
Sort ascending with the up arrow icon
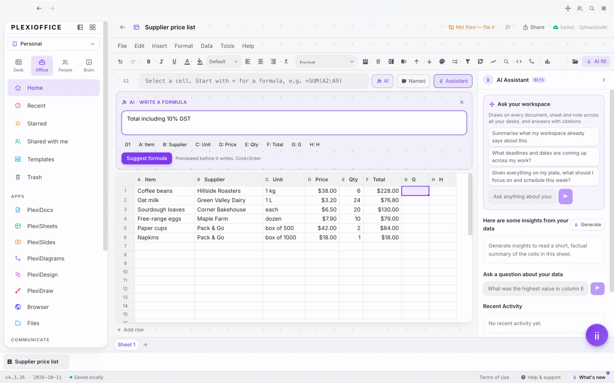click(x=416, y=62)
